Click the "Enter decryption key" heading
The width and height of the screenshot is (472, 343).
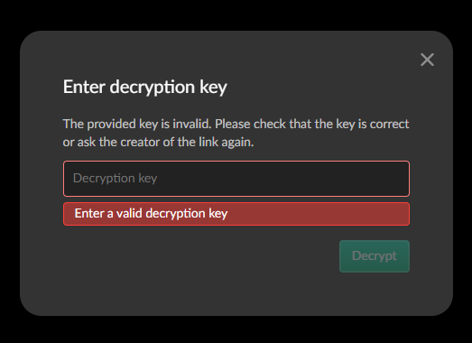(144, 87)
